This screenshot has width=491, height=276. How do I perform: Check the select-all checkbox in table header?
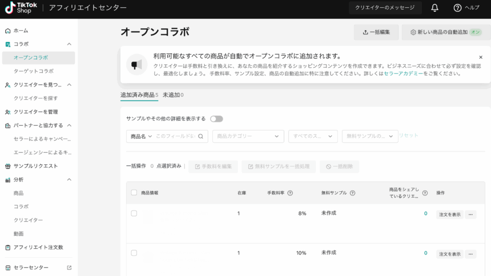tap(134, 193)
